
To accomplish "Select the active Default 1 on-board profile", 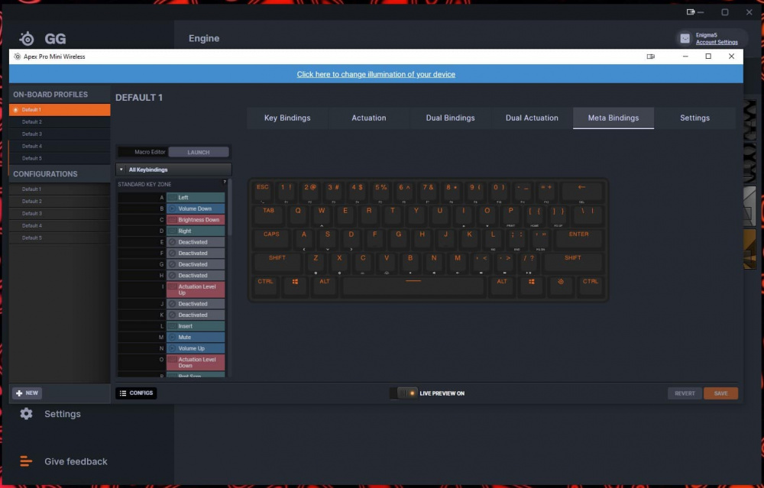I will [60, 109].
